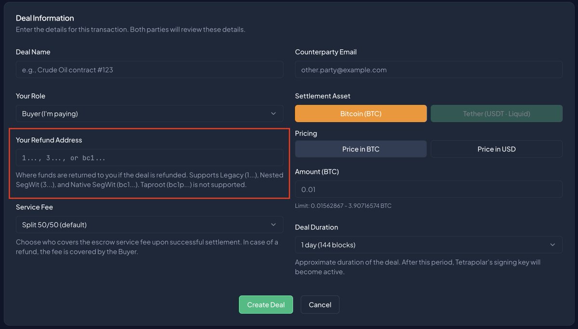Screen dimensions: 578x329
Task: Click the Amount (BTC) label
Action: 317,171
